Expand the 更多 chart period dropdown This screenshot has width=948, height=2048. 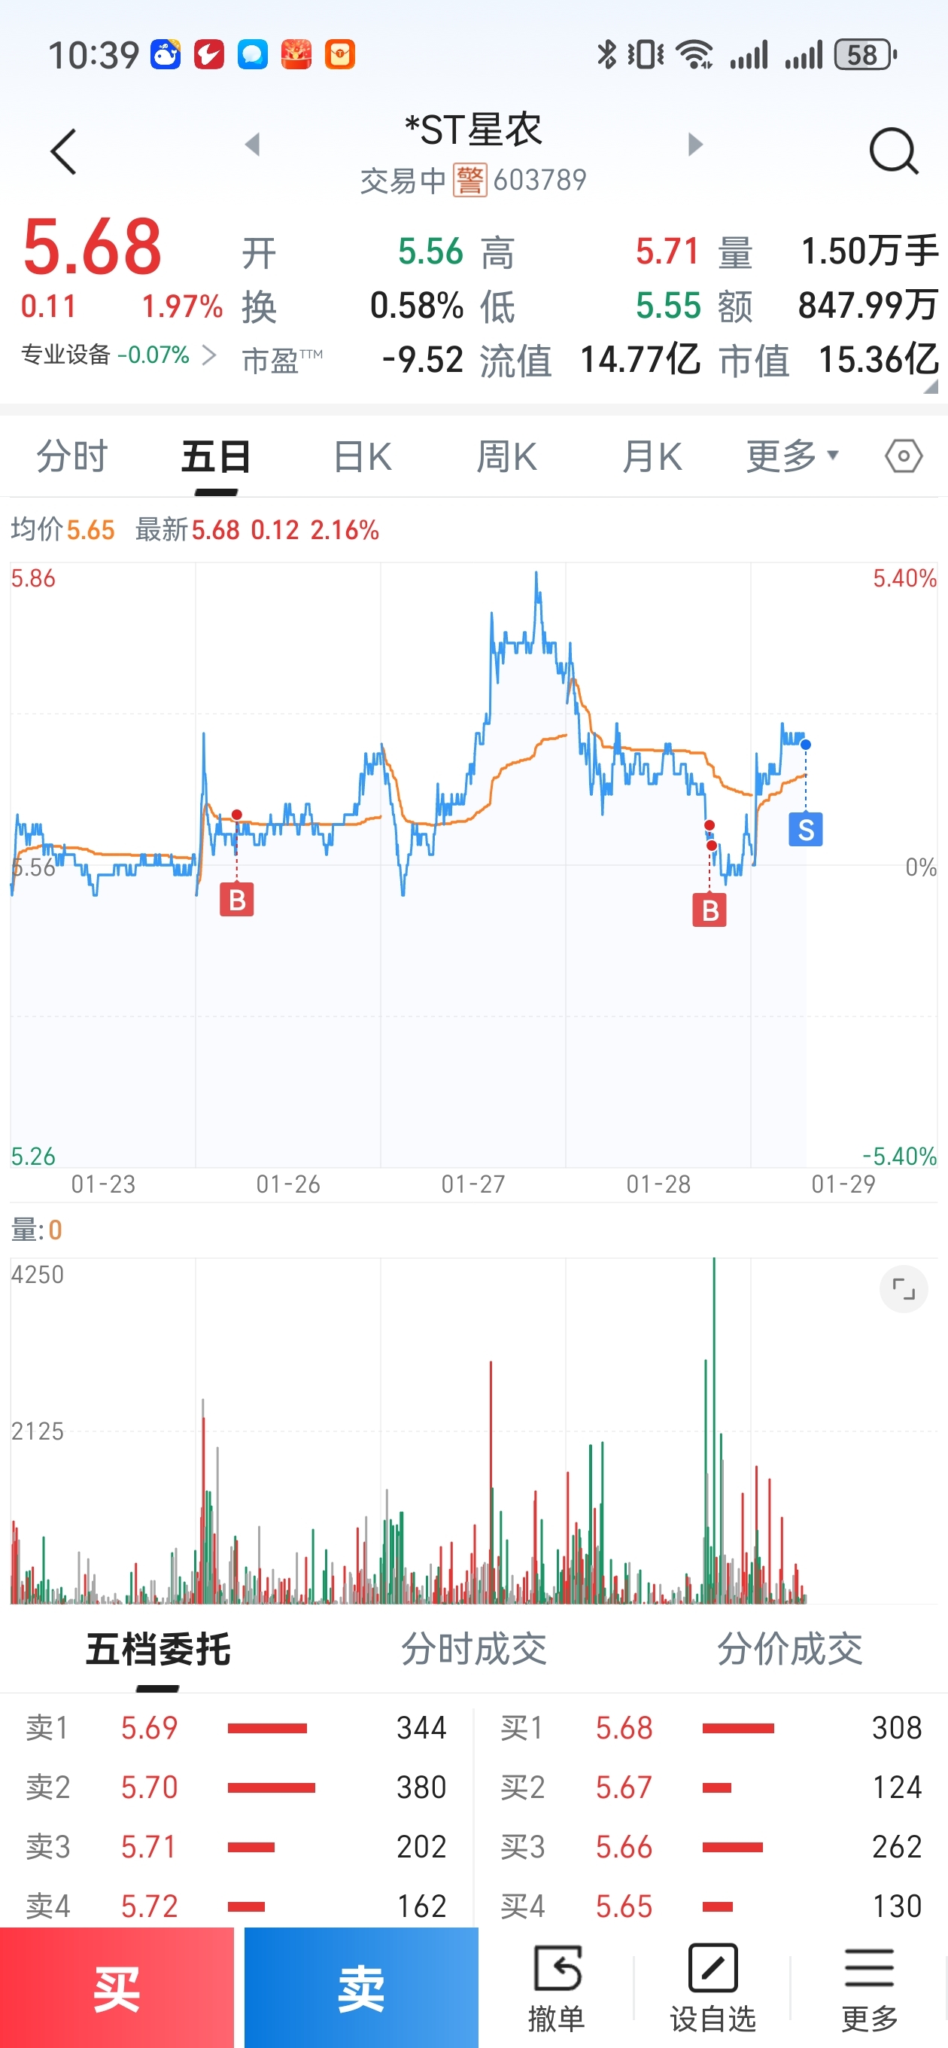click(x=792, y=456)
